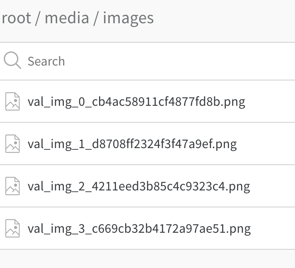295x268 pixels.
Task: Click the slash separator after media
Action: [x=96, y=18]
